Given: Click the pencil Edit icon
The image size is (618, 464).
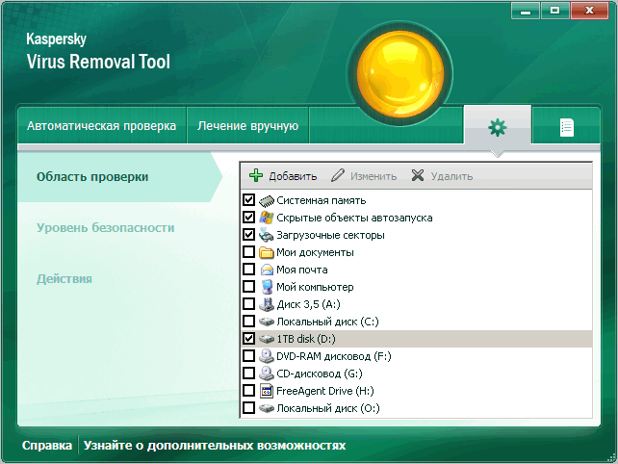Looking at the screenshot, I should coord(338,175).
